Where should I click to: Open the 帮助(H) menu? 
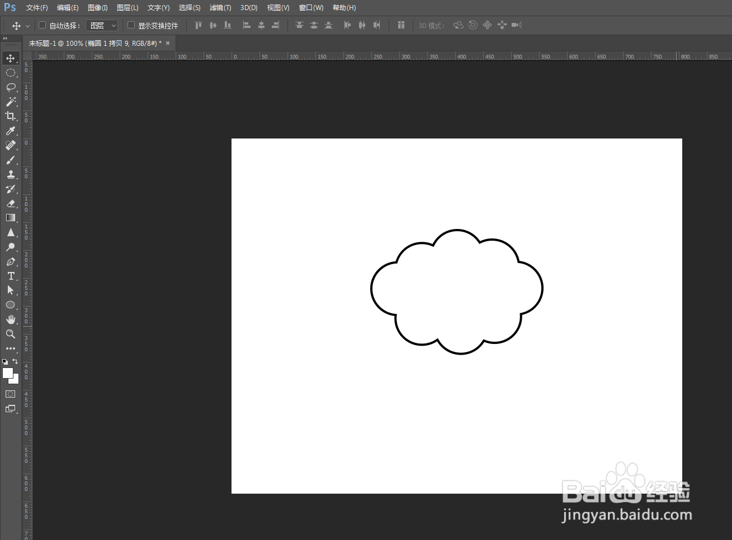[344, 8]
